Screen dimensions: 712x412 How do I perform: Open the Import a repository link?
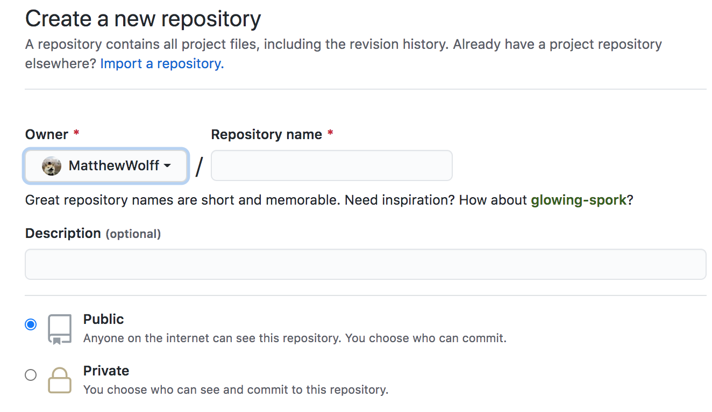[x=161, y=63]
